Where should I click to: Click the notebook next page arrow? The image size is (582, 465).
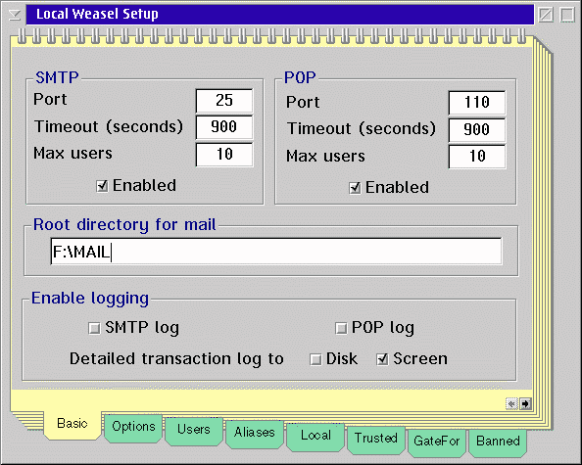click(525, 403)
